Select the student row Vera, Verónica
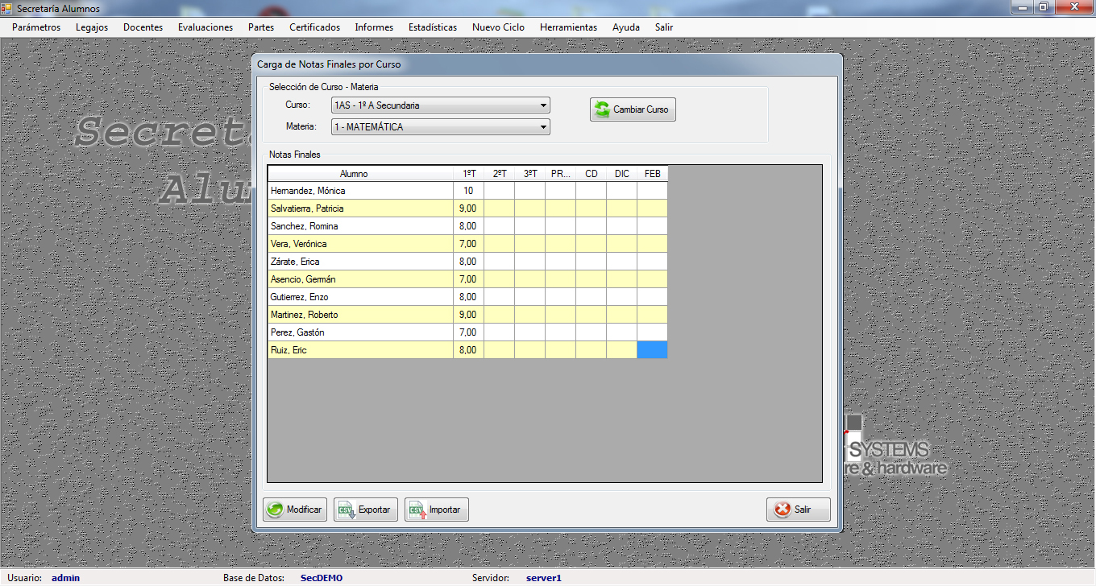This screenshot has height=586, width=1096. [x=360, y=244]
